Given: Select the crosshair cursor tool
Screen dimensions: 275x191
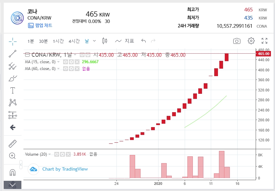Looking at the screenshot, I should [13, 41].
